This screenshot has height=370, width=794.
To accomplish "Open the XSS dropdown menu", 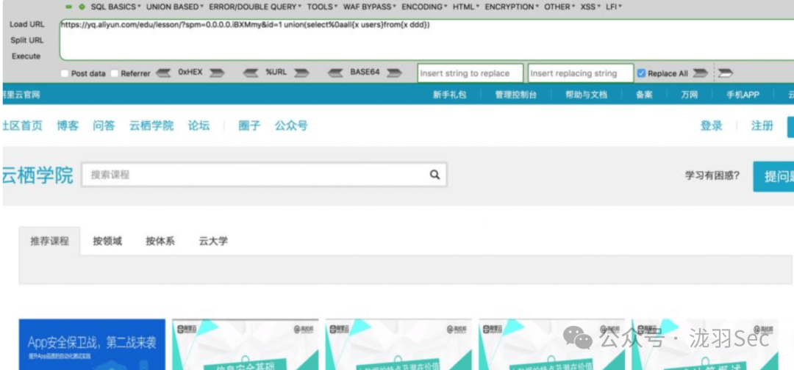I will coord(590,7).
